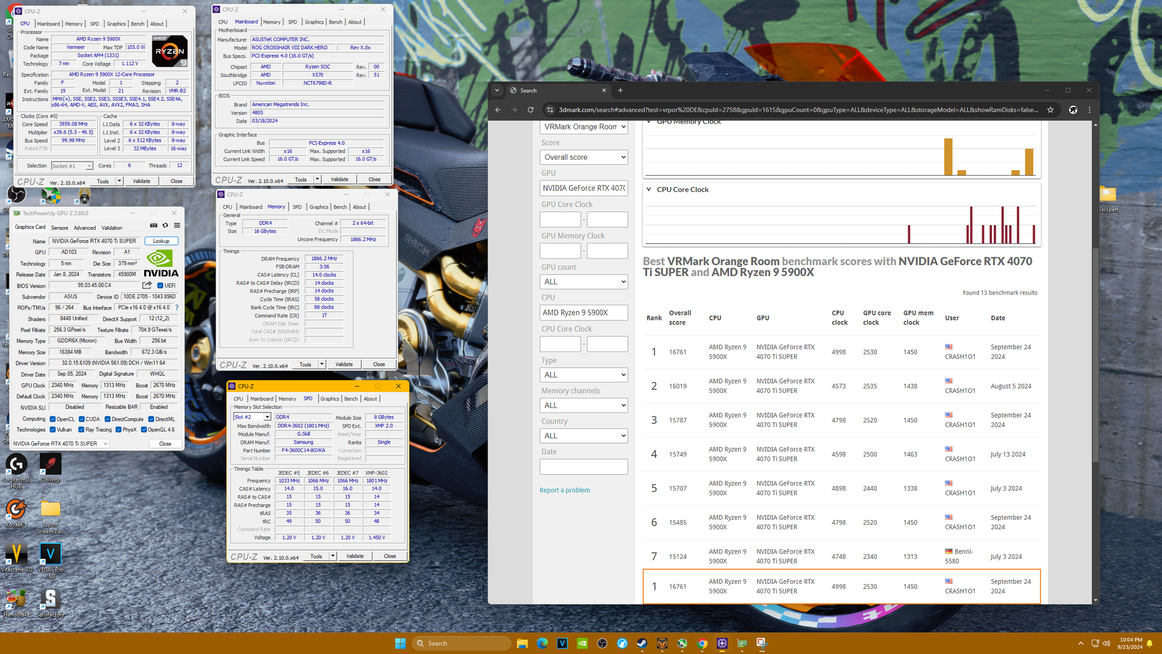1162x654 pixels.
Task: Click the Bus Interface question mark in GPU-Z
Action: point(177,308)
